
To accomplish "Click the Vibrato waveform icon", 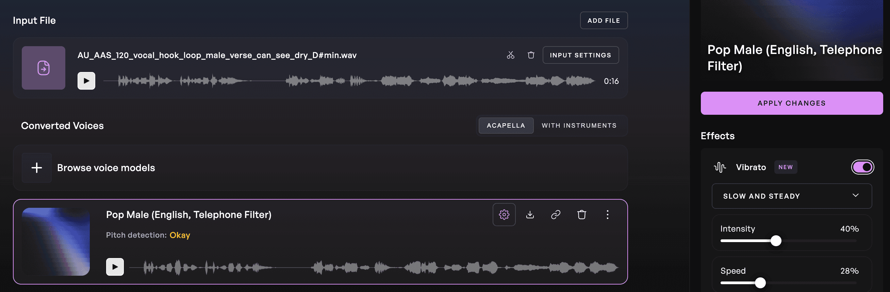I will click(x=720, y=167).
